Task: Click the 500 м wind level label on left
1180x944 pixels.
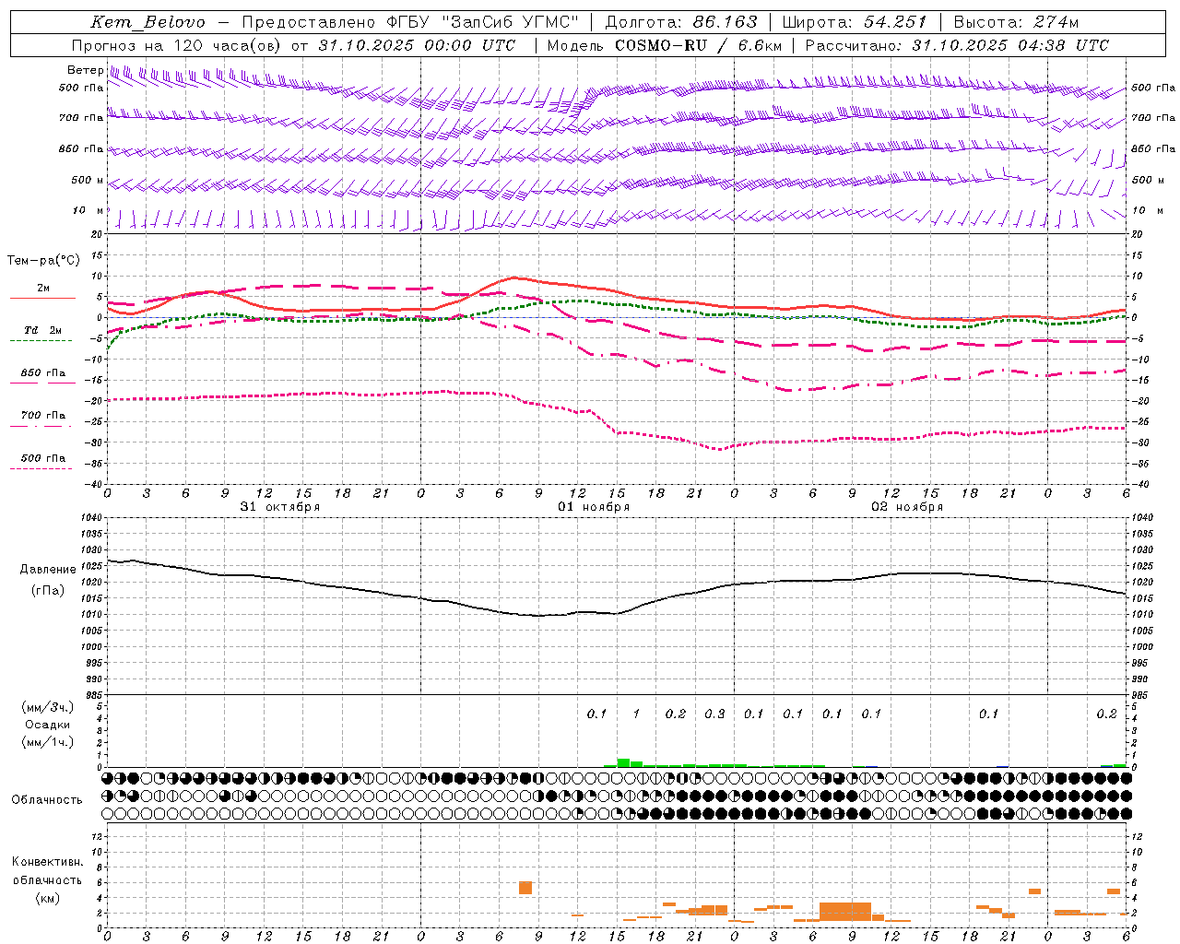Action: pos(88,180)
